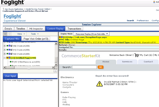Click the shopping cart icon
The height and width of the screenshot is (107, 159).
pos(137,55)
